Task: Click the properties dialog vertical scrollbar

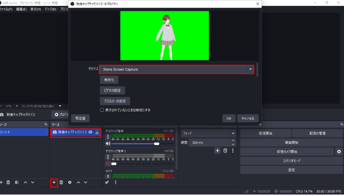Action: pos(257,70)
